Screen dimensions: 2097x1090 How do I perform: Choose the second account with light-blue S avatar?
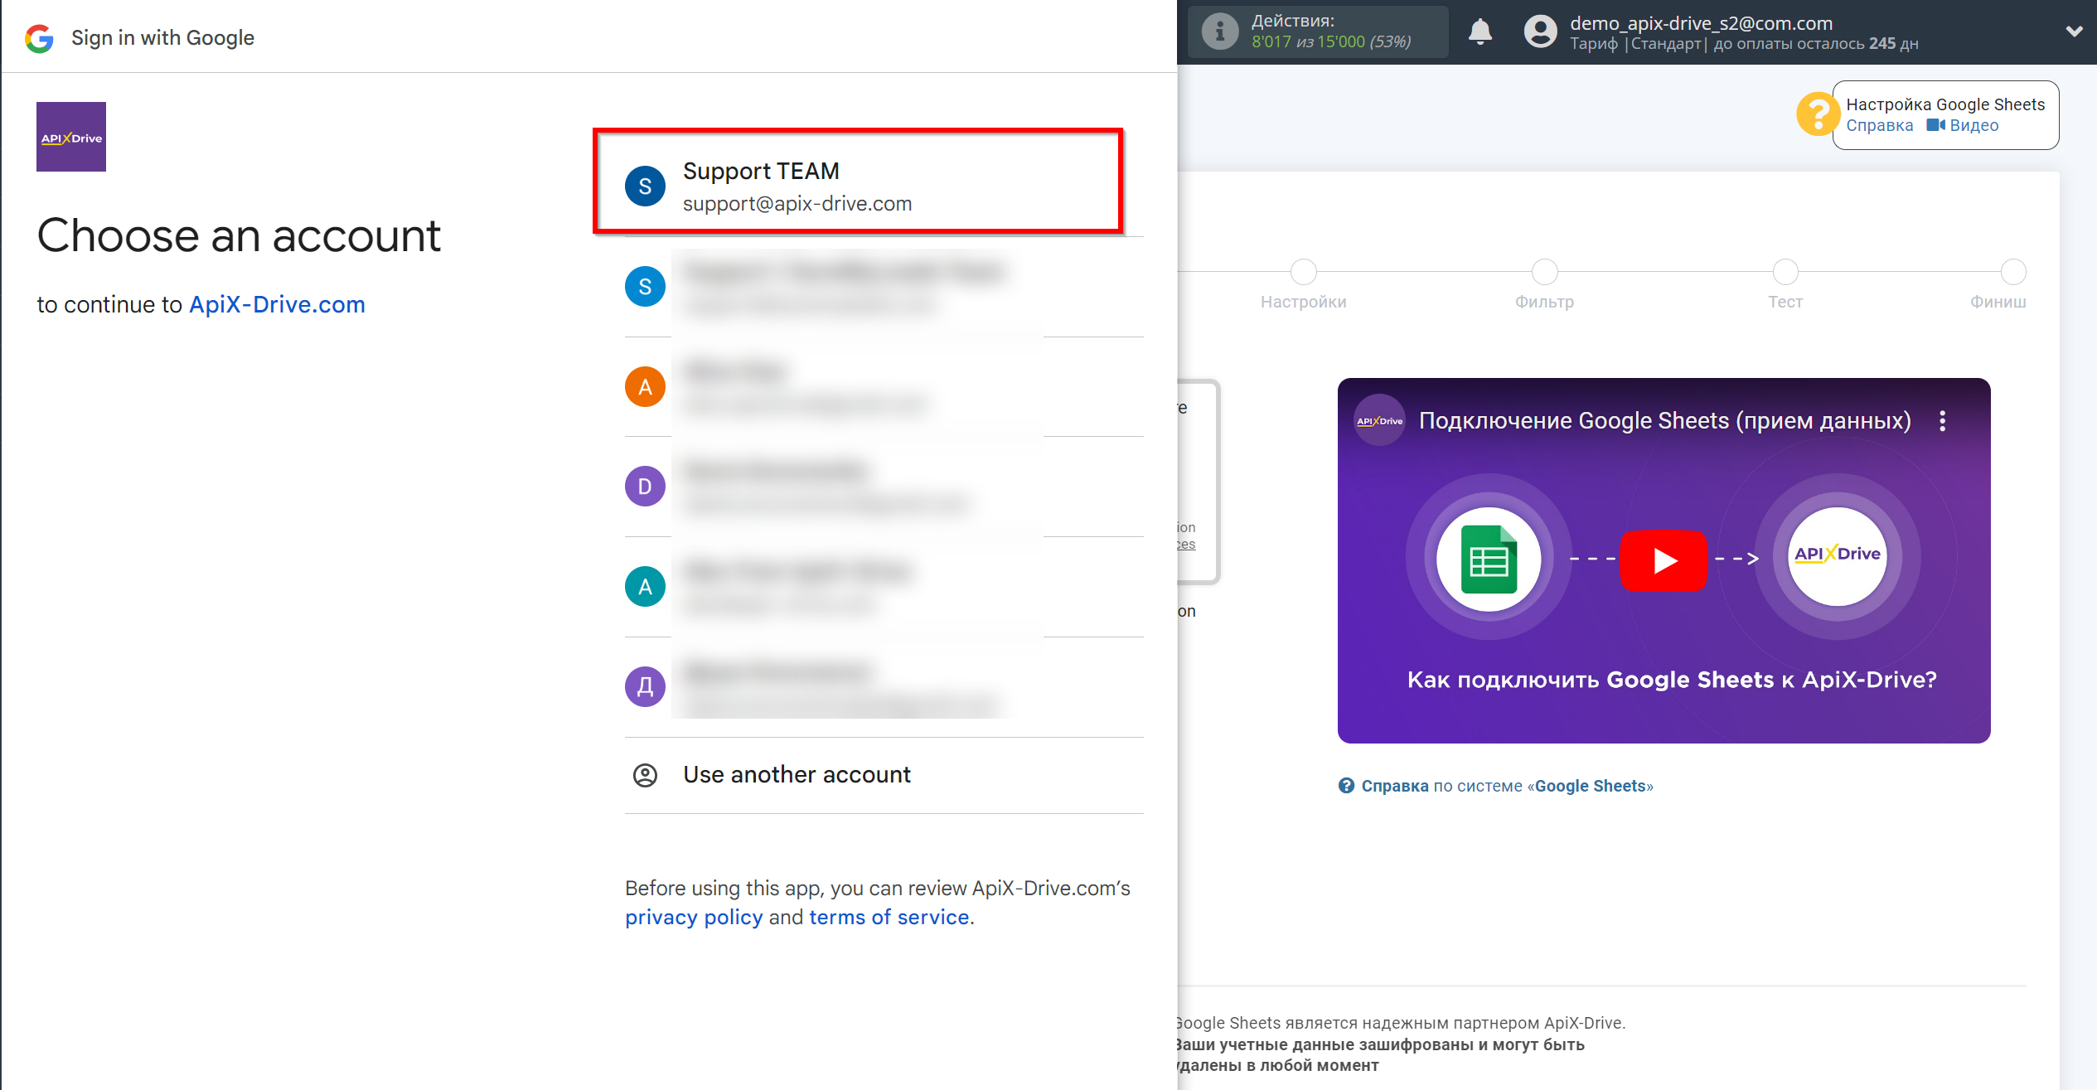(x=884, y=287)
